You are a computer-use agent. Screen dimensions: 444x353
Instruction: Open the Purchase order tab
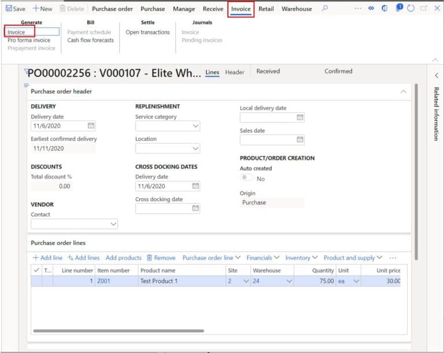(x=112, y=9)
